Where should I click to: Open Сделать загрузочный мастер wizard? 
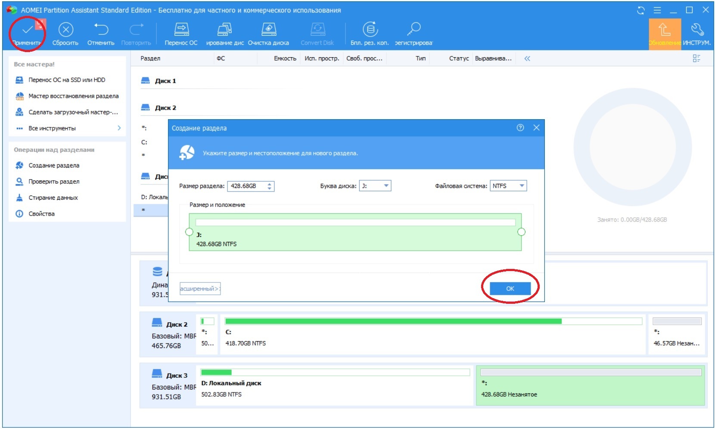(x=67, y=112)
